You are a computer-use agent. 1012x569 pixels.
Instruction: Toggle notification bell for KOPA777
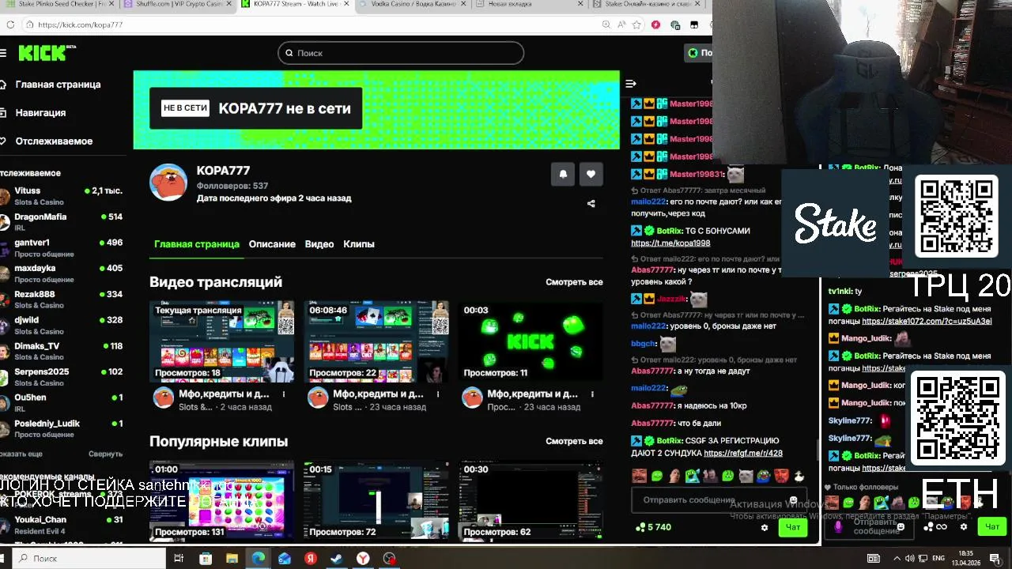coord(563,174)
